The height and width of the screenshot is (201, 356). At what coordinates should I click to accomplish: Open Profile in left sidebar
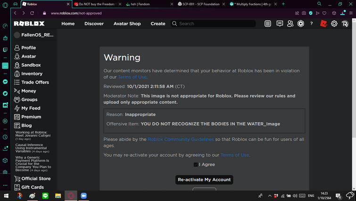25,48
